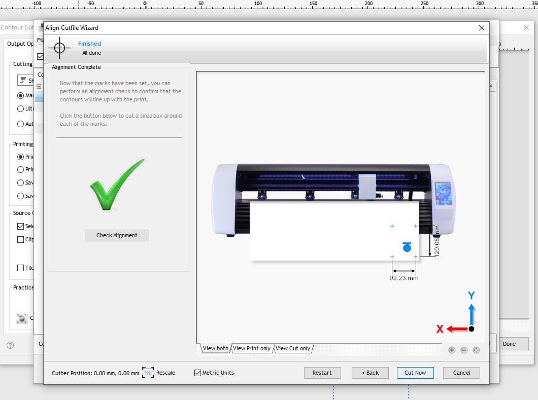Image resolution: width=538 pixels, height=400 pixels.
Task: Click the green checkmark image
Action: pos(117,184)
